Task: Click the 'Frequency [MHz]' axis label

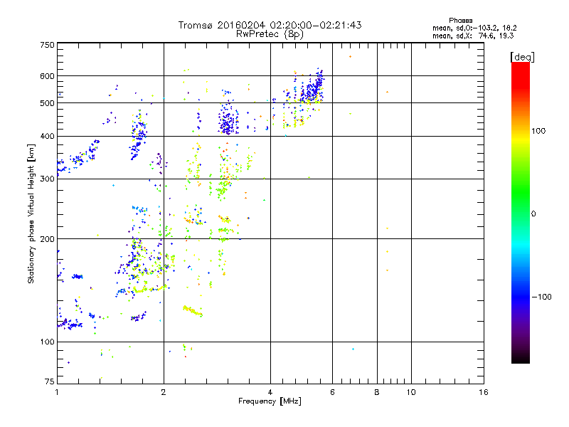Action: (270, 401)
